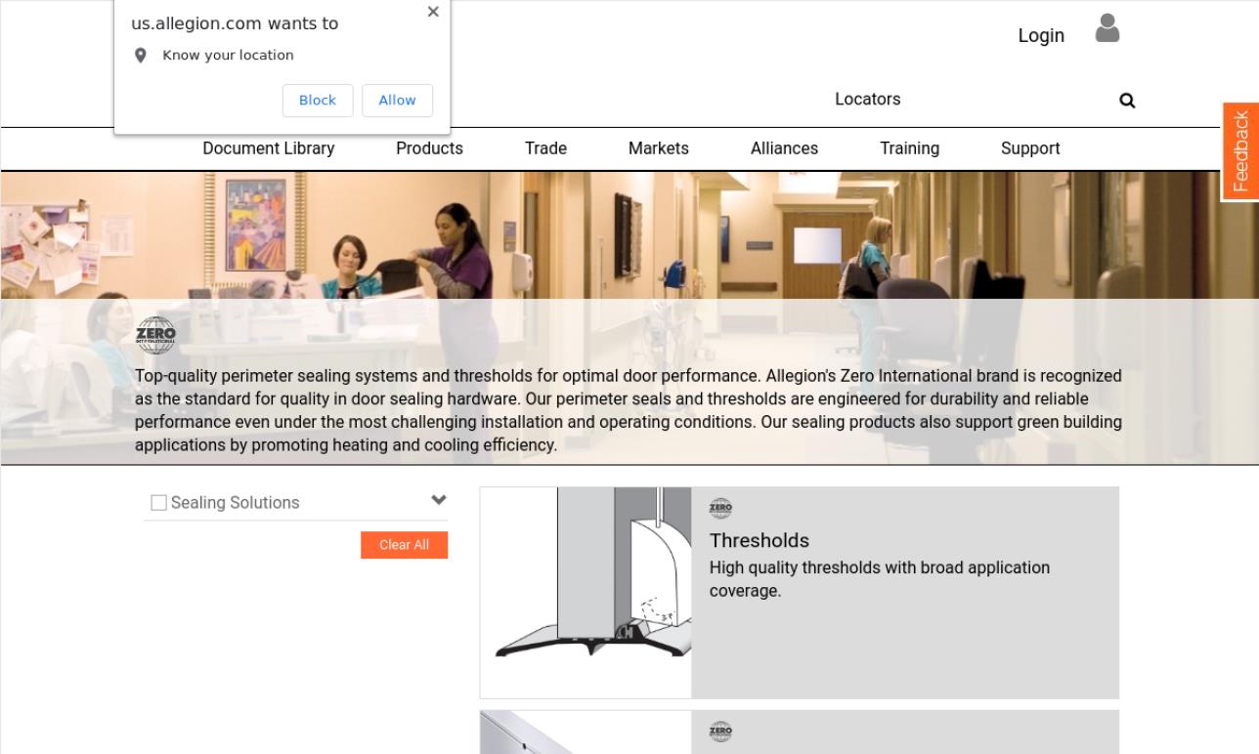The image size is (1259, 754).
Task: Click the user profile icon
Action: tap(1107, 28)
